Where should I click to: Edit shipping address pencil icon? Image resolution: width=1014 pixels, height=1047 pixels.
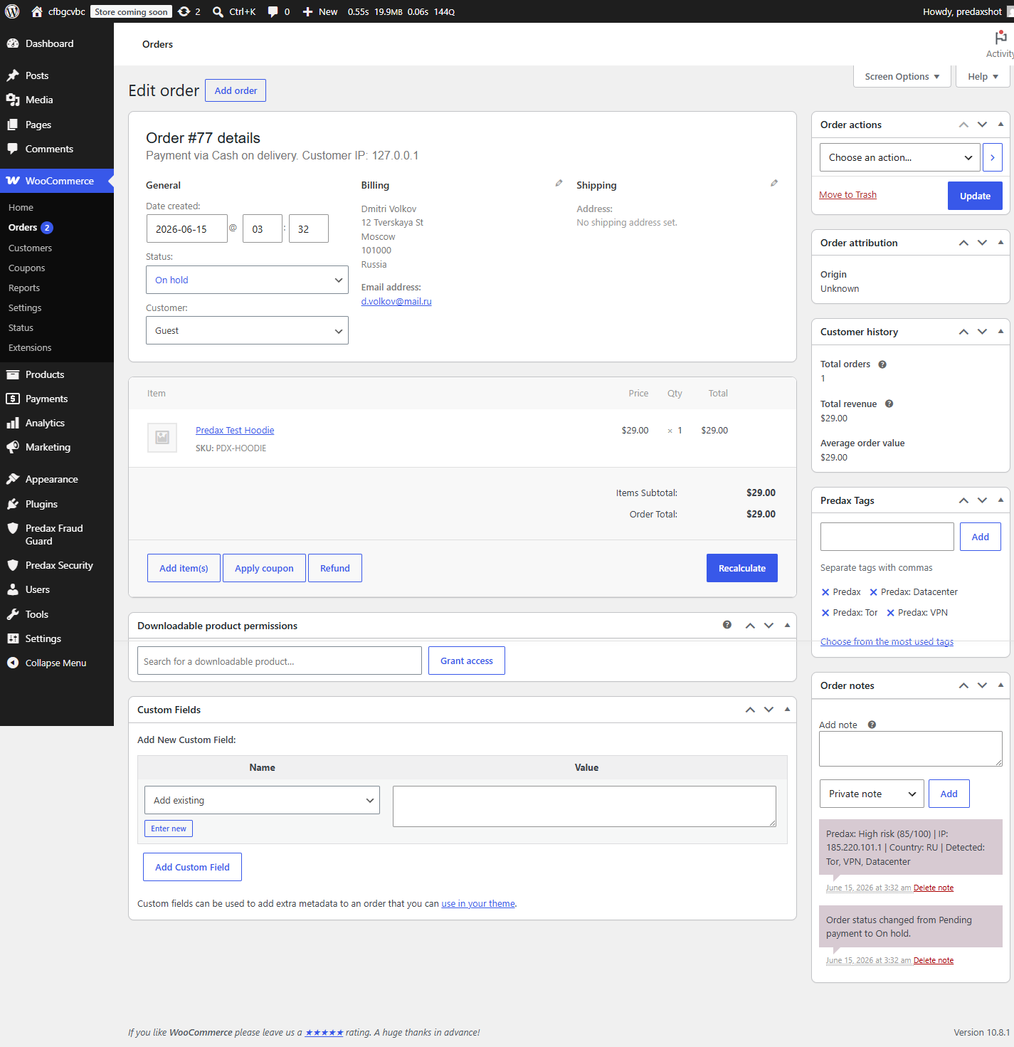click(x=774, y=184)
